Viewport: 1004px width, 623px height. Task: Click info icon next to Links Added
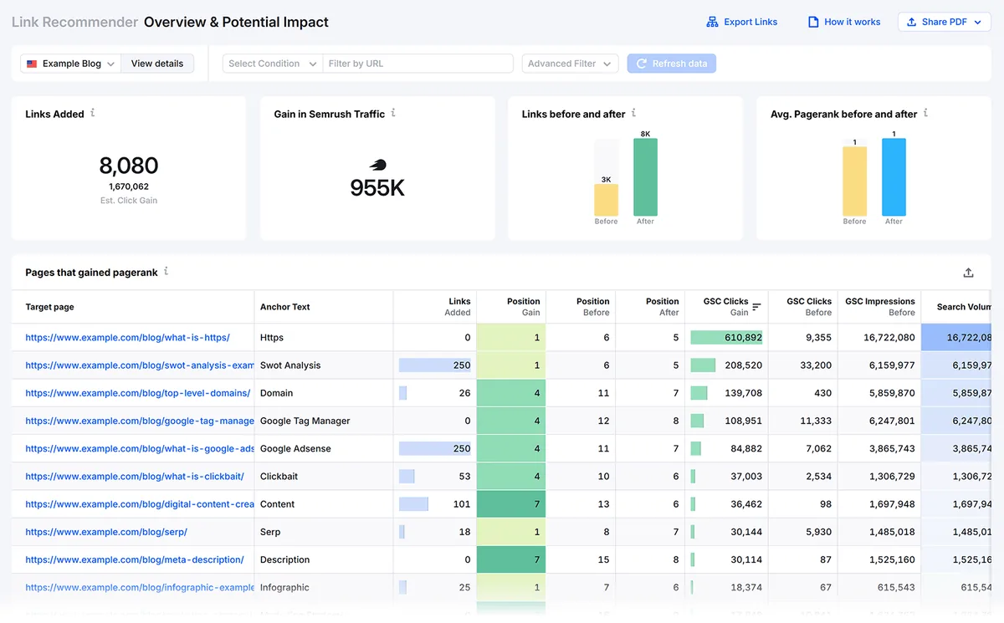tap(92, 113)
